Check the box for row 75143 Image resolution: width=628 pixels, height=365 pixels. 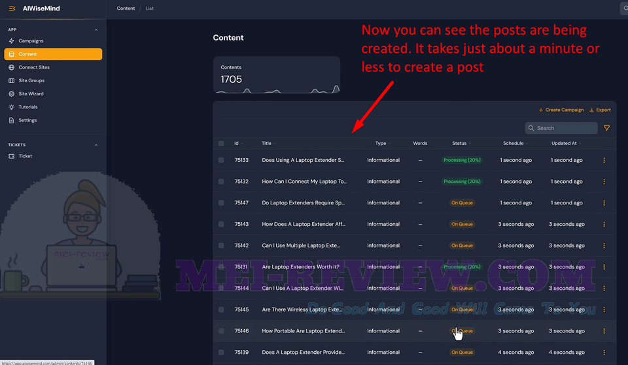pyautogui.click(x=221, y=224)
